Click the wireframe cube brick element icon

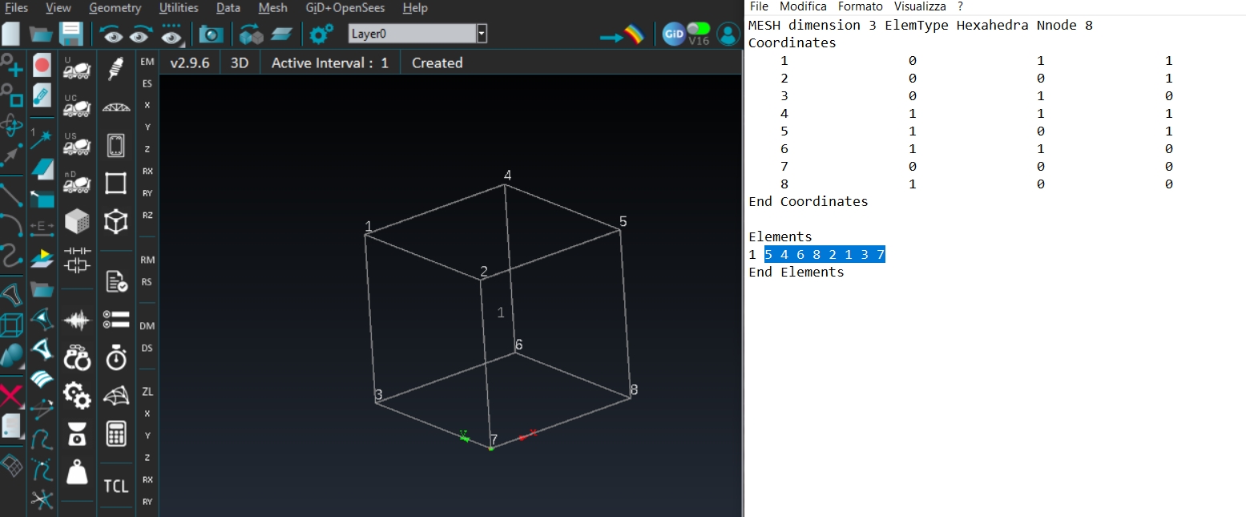(x=116, y=221)
